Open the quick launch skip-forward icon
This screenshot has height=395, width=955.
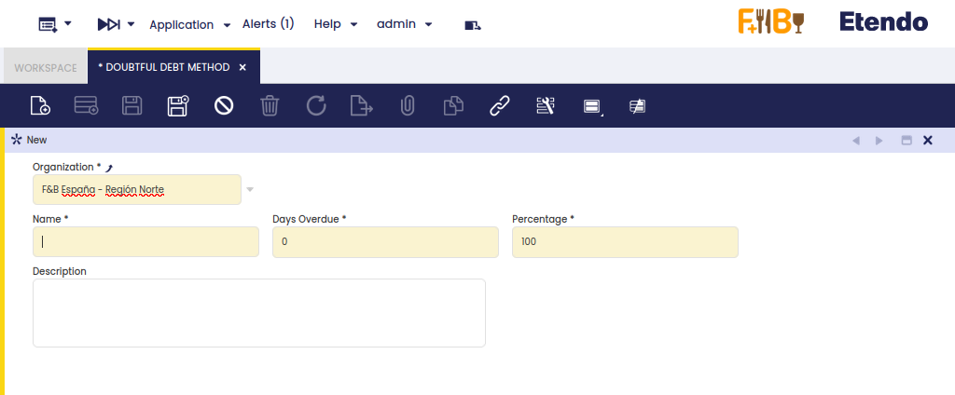click(x=109, y=24)
